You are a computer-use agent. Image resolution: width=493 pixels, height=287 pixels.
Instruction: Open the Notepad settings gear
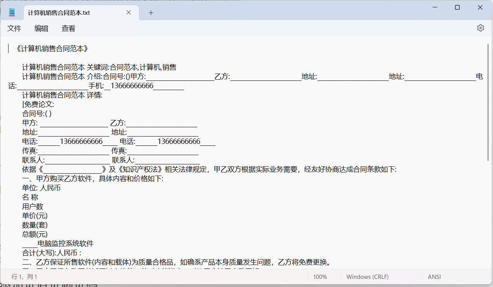pos(480,28)
